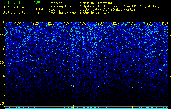Image resolution: width=171 pixels, height=109 pixels.
Task: Click the 1258 time marker
Action: [x=132, y=23]
